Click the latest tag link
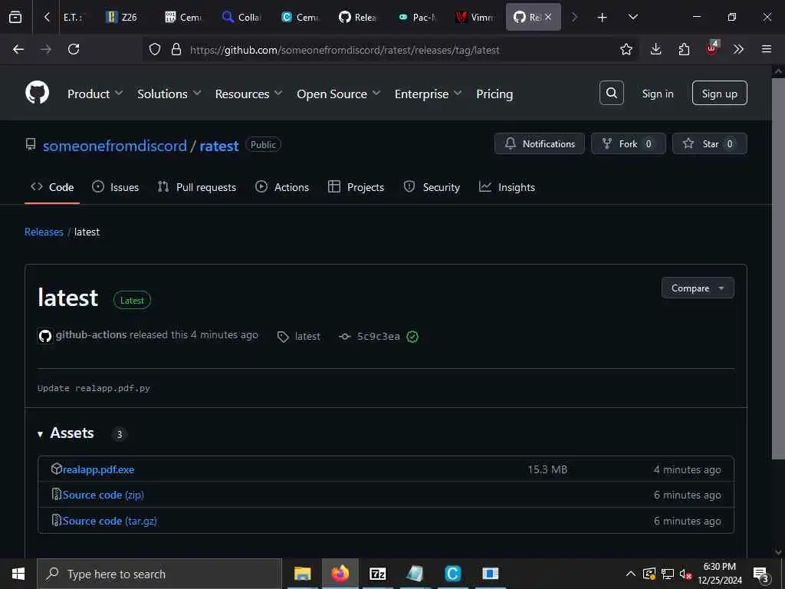Viewport: 785px width, 589px height. coord(307,337)
